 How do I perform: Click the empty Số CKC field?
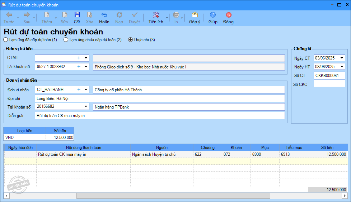pyautogui.click(x=329, y=83)
